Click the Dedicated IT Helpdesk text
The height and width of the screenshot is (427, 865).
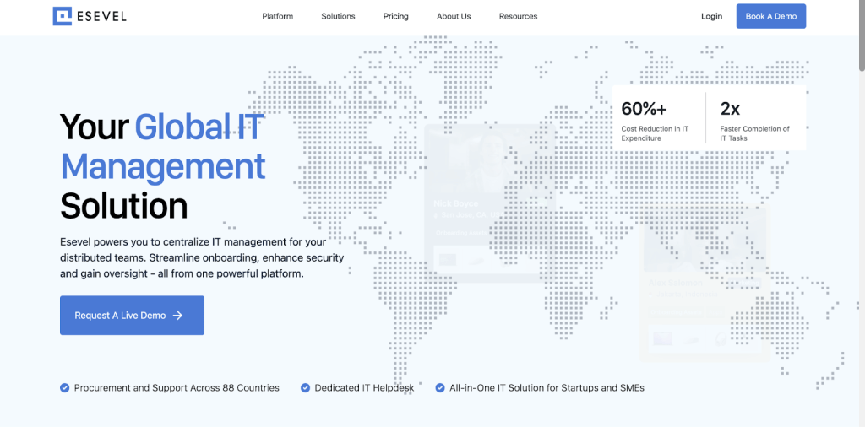[x=364, y=388]
